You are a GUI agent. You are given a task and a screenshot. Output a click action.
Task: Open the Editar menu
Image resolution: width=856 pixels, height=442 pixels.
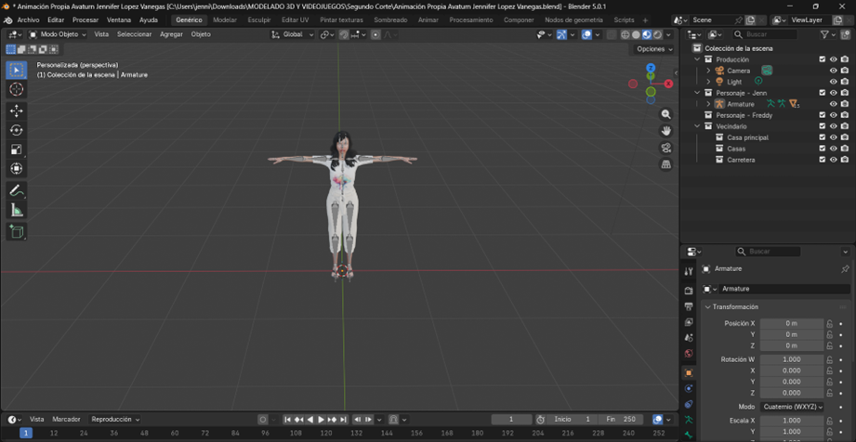(x=56, y=19)
